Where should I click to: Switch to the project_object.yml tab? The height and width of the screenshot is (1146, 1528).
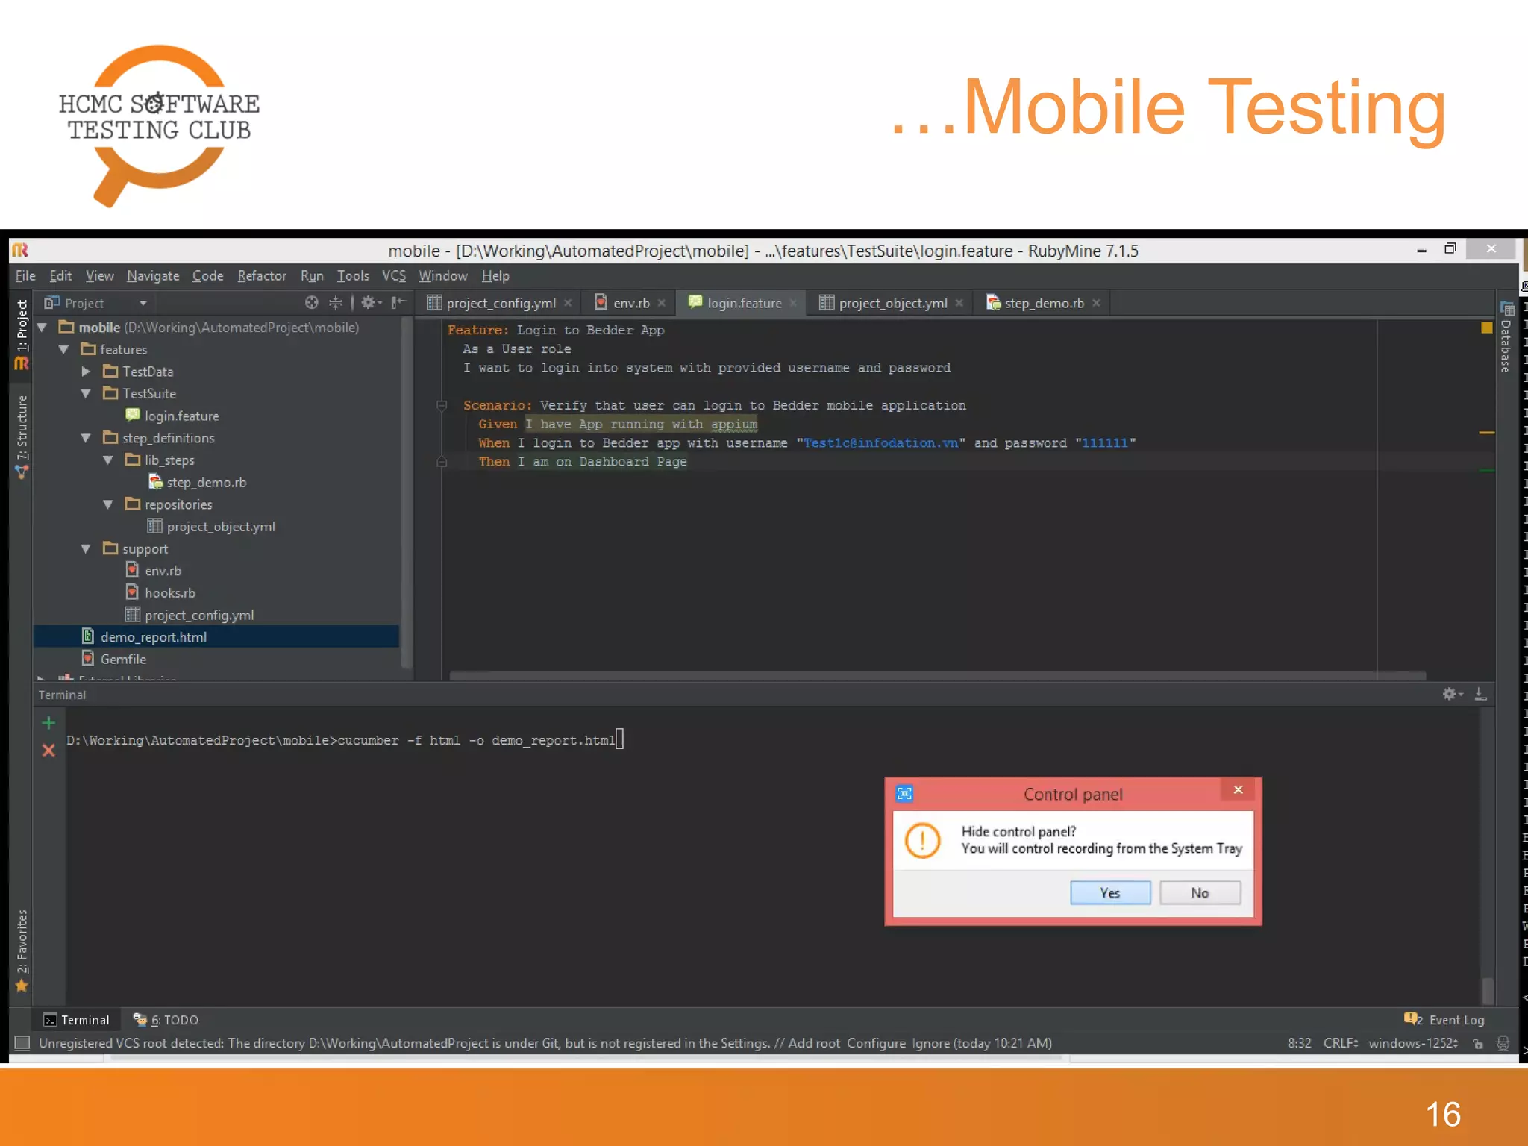tap(893, 303)
